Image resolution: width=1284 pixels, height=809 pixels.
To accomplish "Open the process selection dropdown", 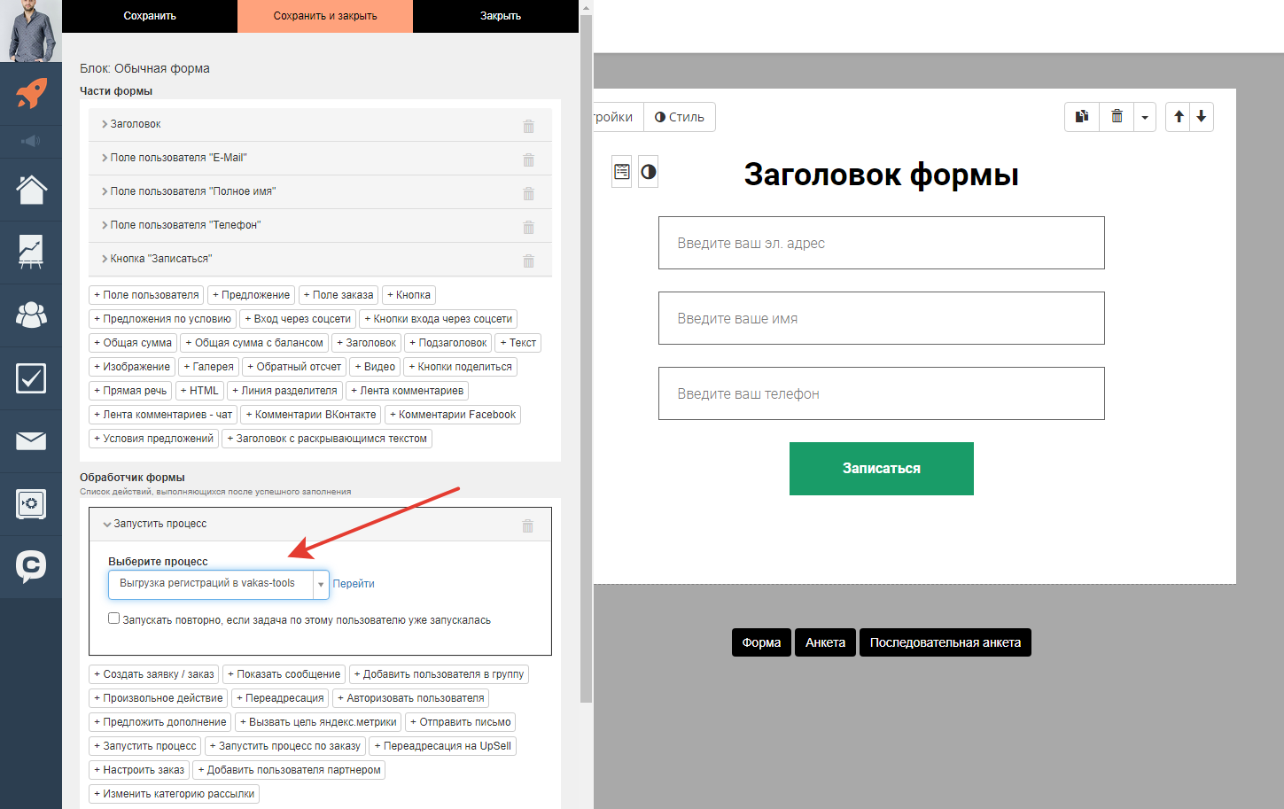I will tap(321, 584).
